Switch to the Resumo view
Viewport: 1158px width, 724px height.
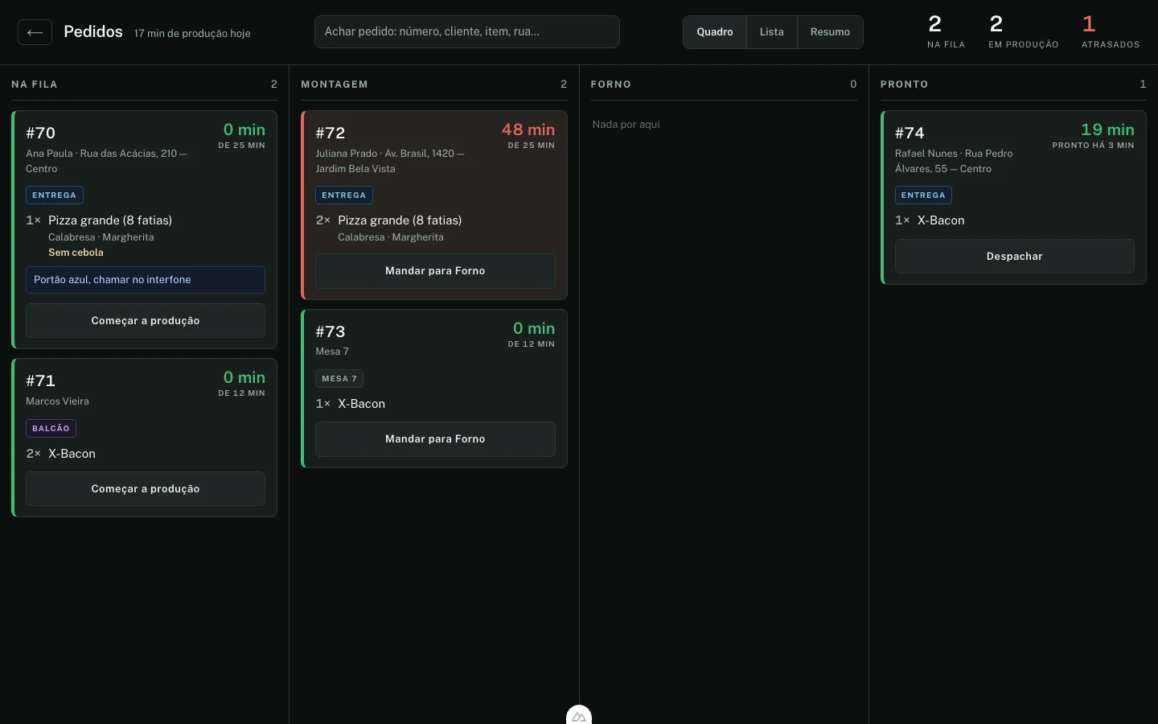point(830,32)
